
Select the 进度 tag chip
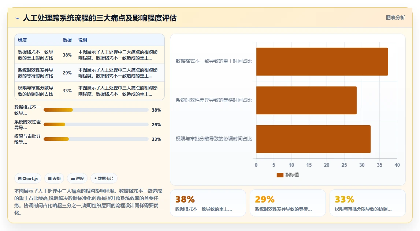click(77, 178)
